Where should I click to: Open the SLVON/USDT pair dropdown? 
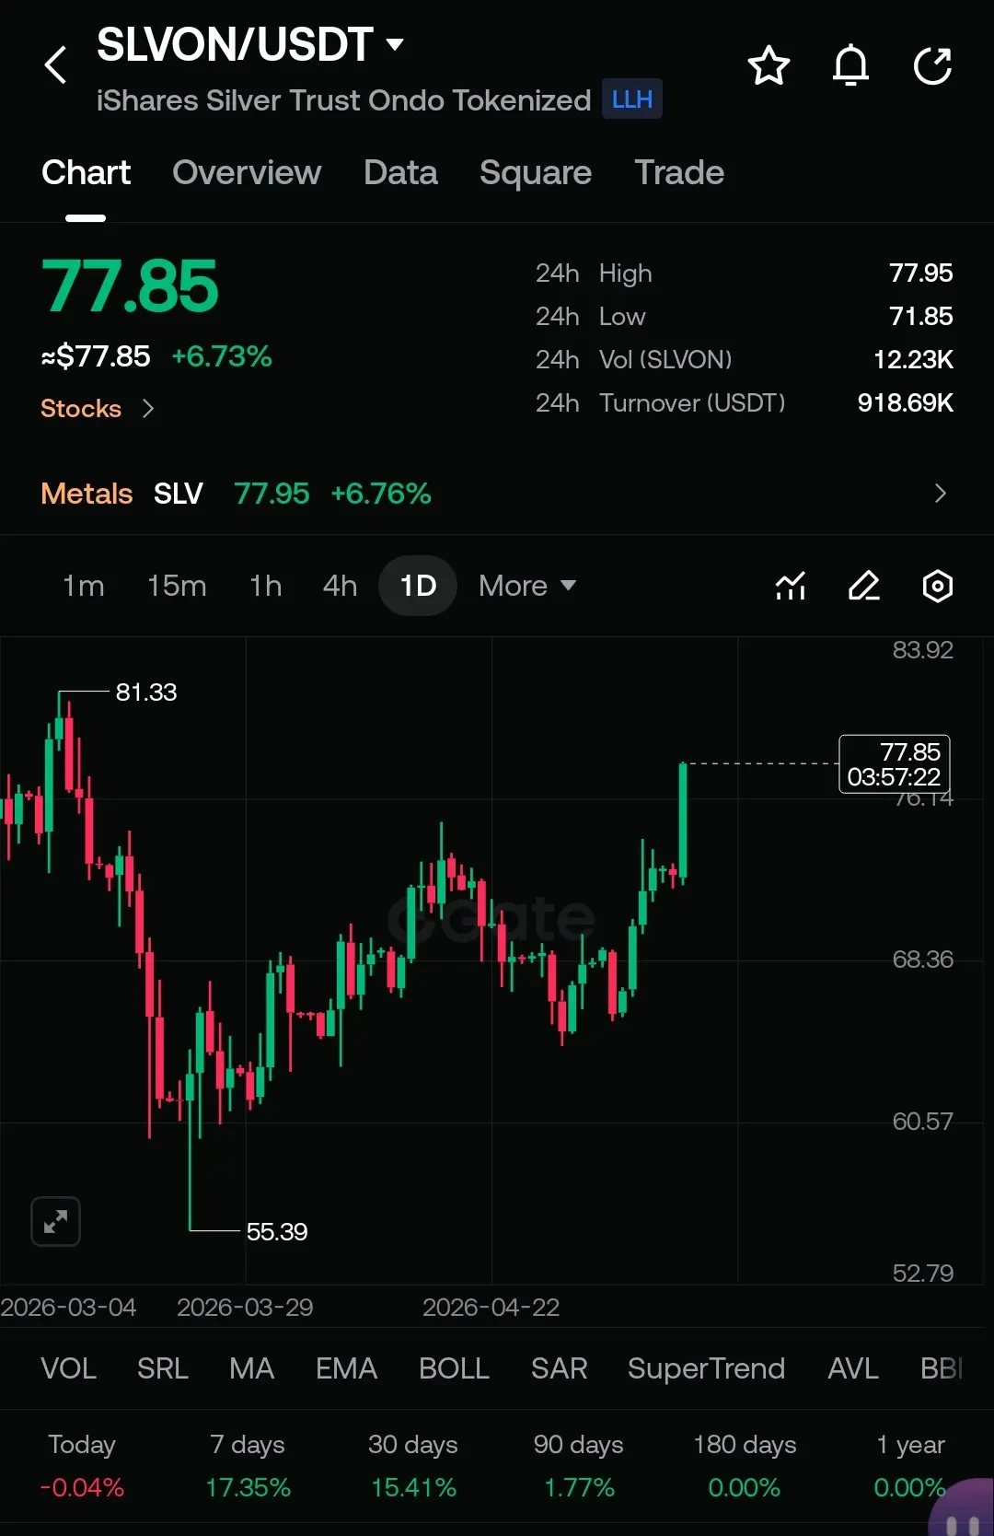(395, 44)
